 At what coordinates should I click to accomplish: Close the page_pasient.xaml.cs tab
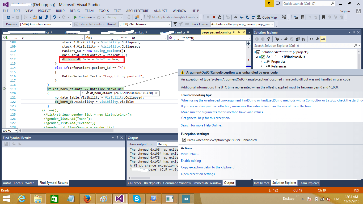point(243,32)
